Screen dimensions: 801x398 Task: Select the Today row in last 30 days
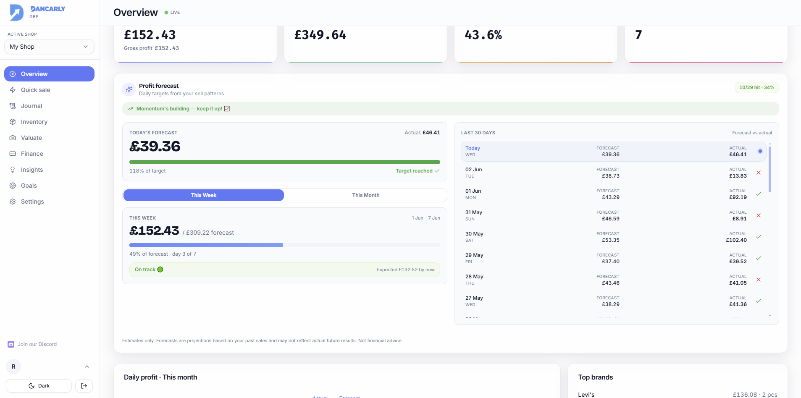click(614, 152)
